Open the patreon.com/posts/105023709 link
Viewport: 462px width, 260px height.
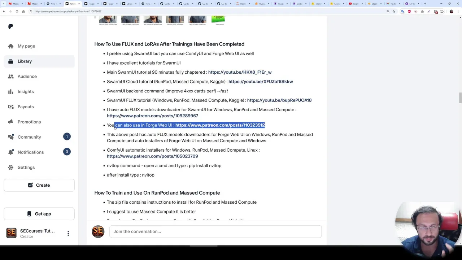tap(152, 156)
